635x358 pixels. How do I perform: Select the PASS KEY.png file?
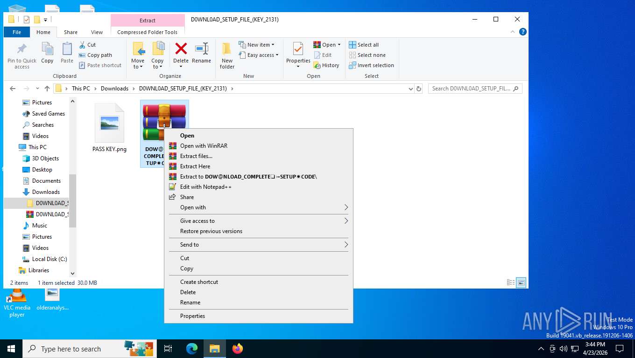(x=109, y=128)
